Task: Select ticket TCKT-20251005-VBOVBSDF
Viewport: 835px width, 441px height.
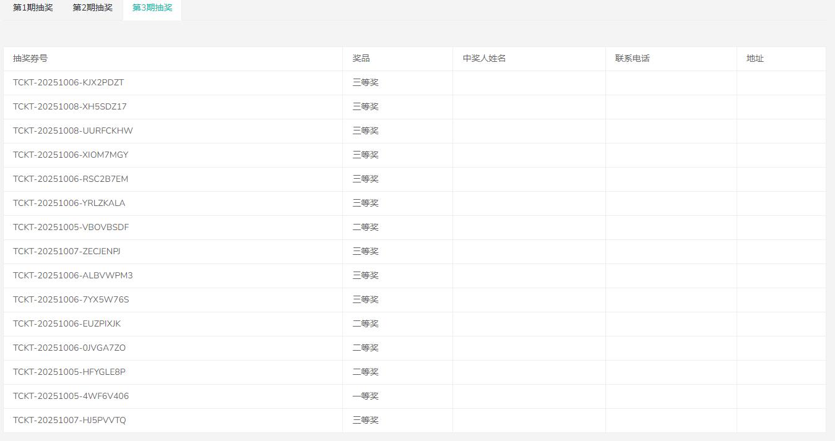Action: (71, 228)
